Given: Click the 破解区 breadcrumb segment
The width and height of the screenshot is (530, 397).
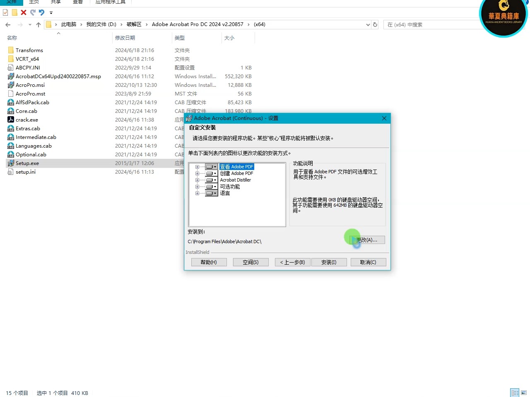Looking at the screenshot, I should 134,24.
